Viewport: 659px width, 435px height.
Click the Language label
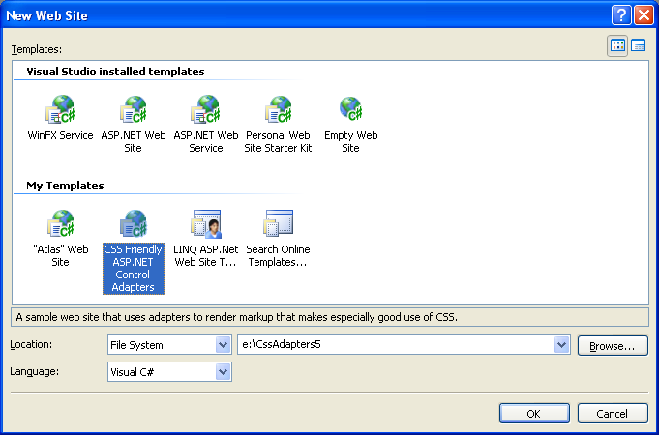35,371
